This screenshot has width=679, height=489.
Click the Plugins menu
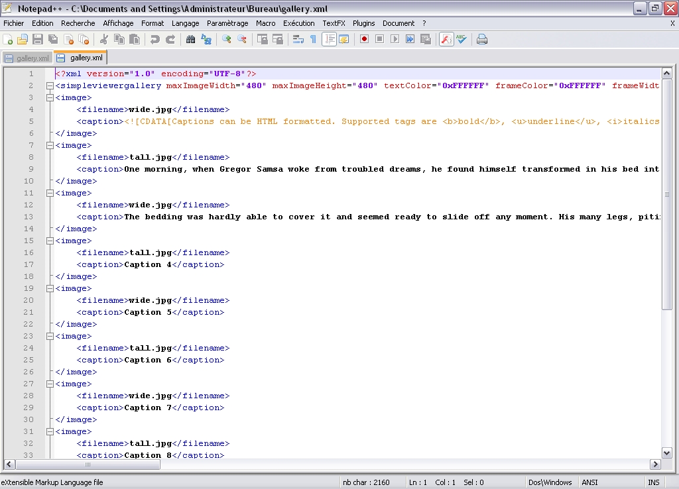(363, 23)
